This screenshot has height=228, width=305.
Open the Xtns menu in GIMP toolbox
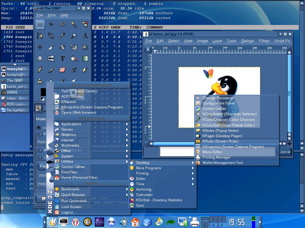pyautogui.click(x=52, y=15)
